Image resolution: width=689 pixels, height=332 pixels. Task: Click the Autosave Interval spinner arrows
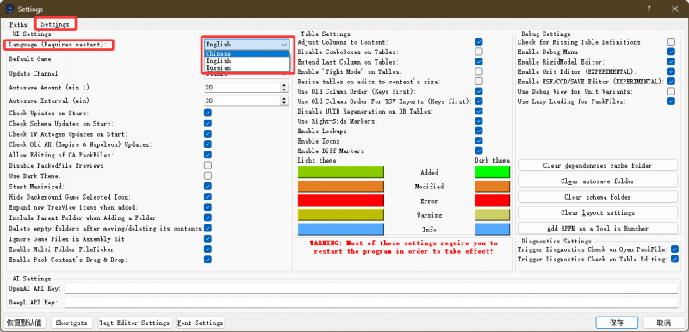point(285,101)
